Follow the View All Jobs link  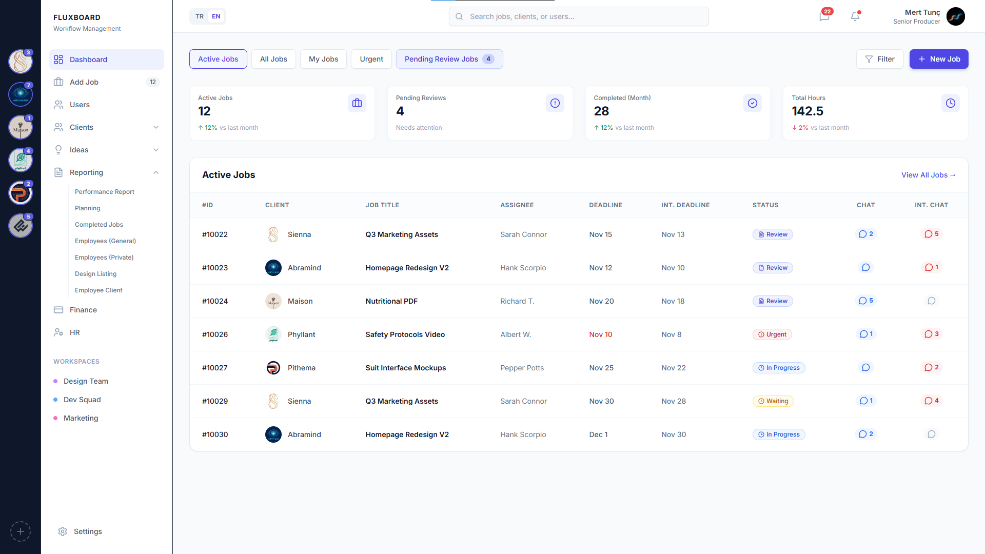point(928,175)
